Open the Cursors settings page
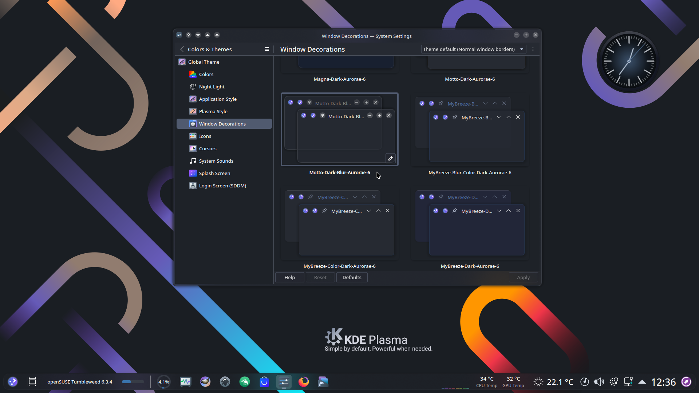Screen dimensions: 699x393 pyautogui.click(x=224, y=148)
